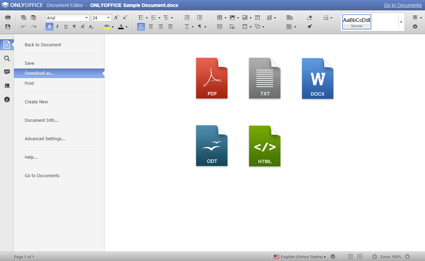
Task: Click the header and footer icon
Action: coord(245,26)
